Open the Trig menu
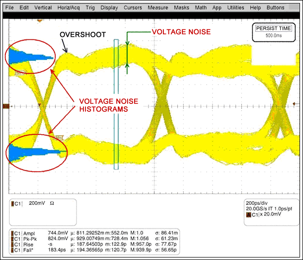 pos(90,8)
